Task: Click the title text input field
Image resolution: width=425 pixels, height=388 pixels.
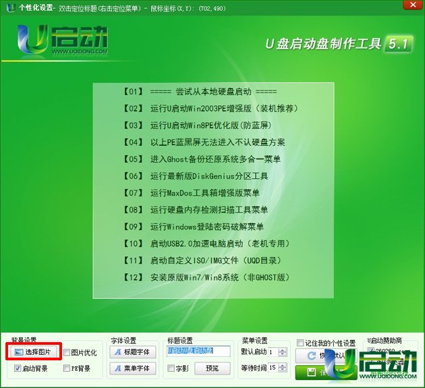Action: (198, 351)
